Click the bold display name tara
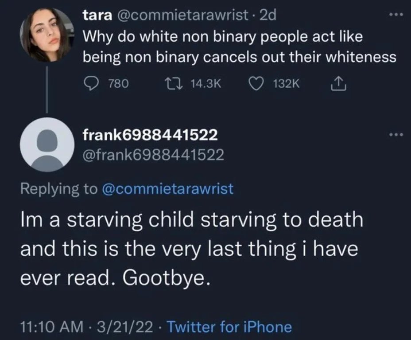This screenshot has width=411, height=340. (97, 15)
